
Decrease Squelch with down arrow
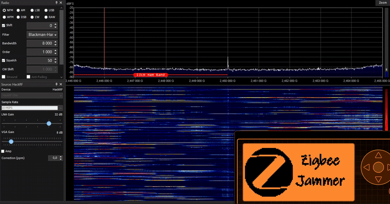(x=56, y=62)
